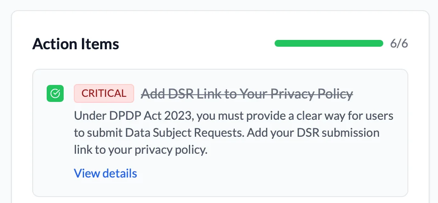
Task: Click the 6/6 progress counter
Action: pos(399,43)
